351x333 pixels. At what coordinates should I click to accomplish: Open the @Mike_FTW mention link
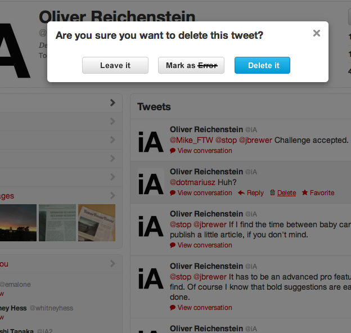191,140
